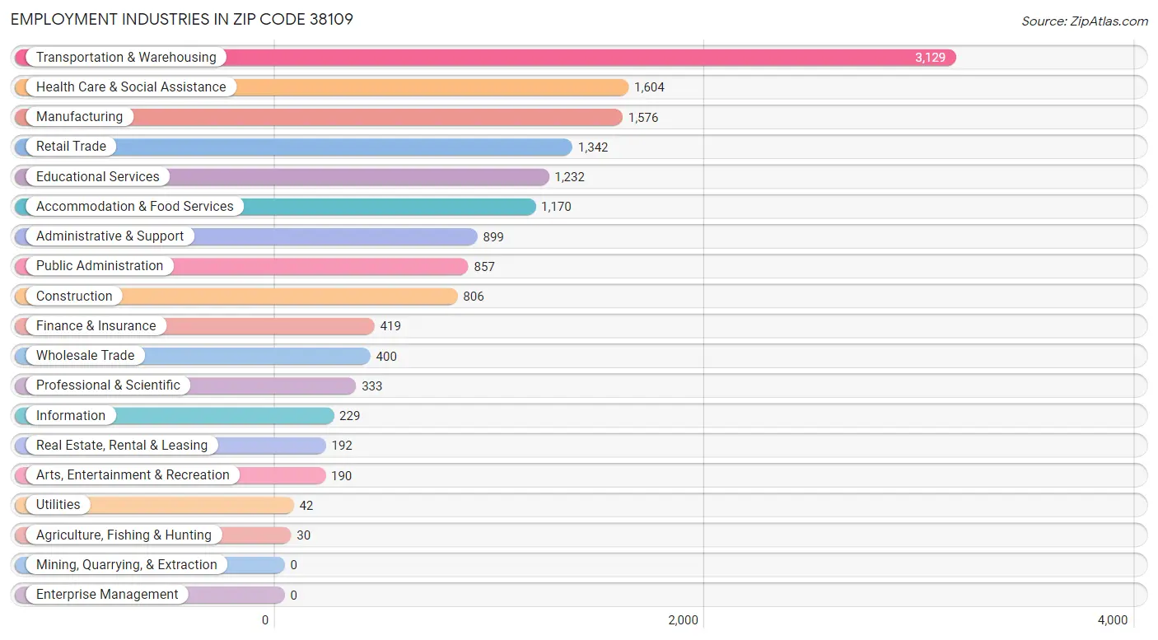
Task: Click Real Estate, Rental & Leasing label
Action: click(x=122, y=446)
